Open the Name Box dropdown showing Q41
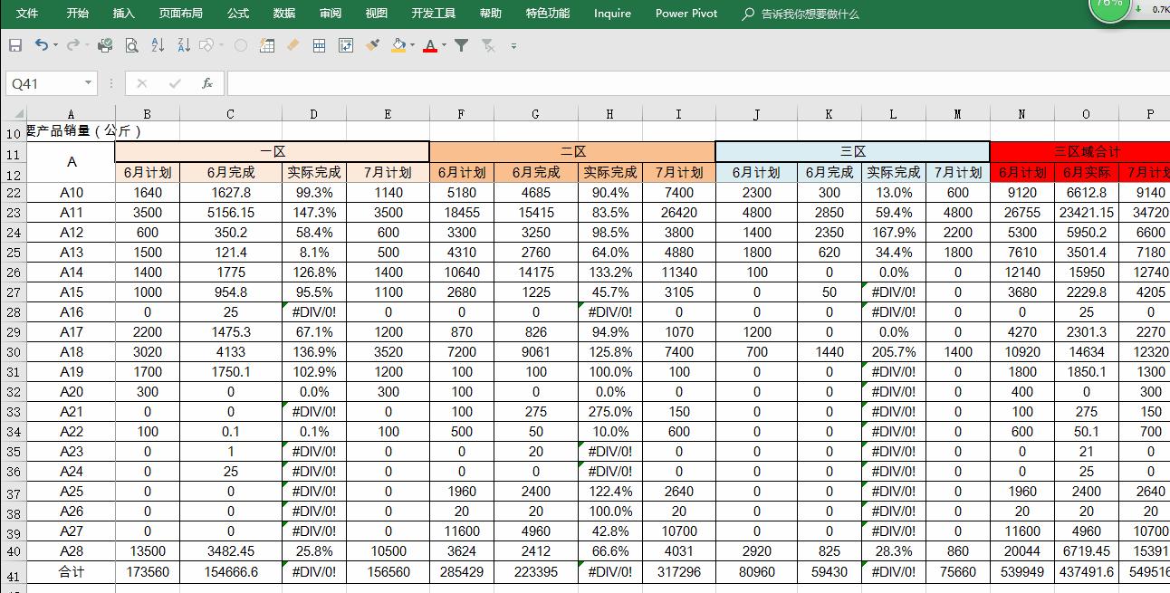The width and height of the screenshot is (1170, 593). pos(88,83)
